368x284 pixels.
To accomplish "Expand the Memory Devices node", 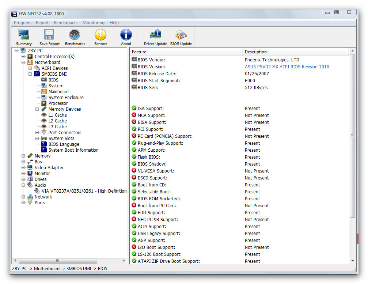I will pyautogui.click(x=37, y=109).
